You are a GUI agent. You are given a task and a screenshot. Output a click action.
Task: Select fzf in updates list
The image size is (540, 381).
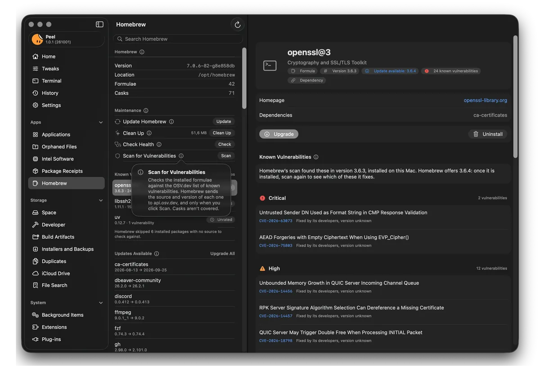[175, 331]
